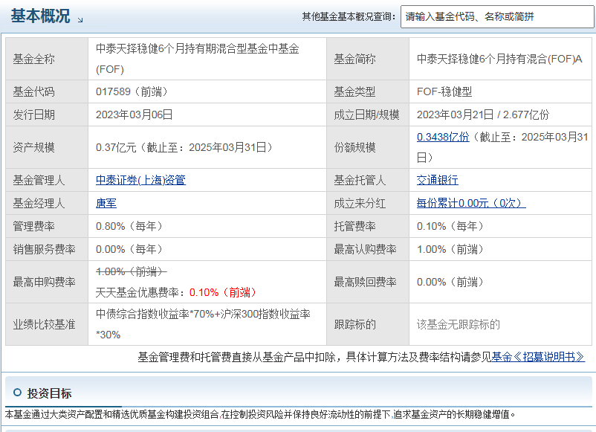Click the 基金代码 label cell
The width and height of the screenshot is (596, 432).
47,91
